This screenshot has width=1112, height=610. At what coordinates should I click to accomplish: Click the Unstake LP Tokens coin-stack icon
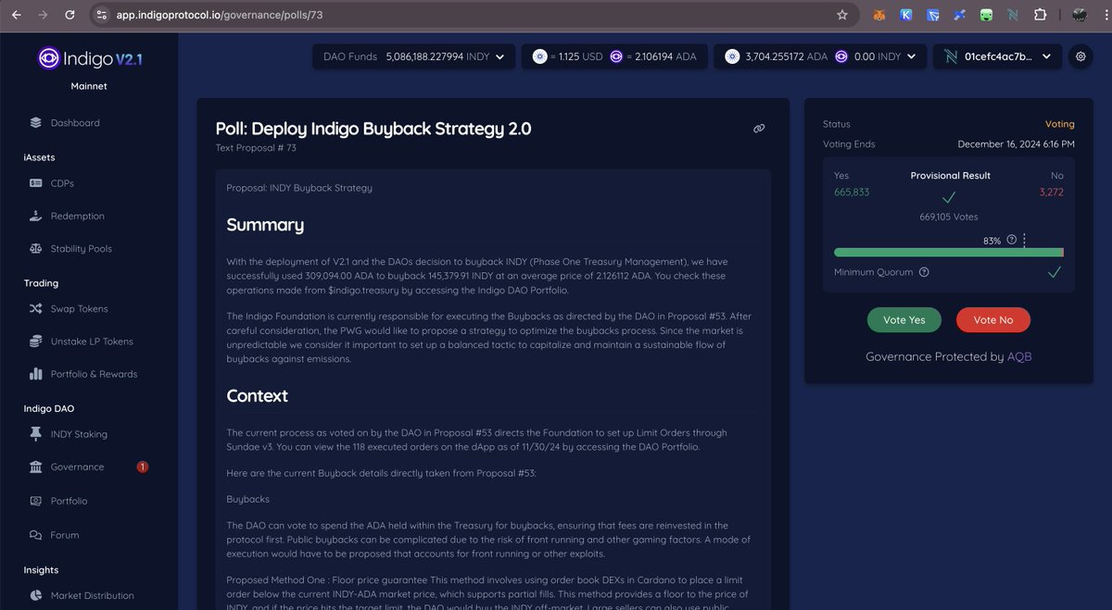(36, 341)
